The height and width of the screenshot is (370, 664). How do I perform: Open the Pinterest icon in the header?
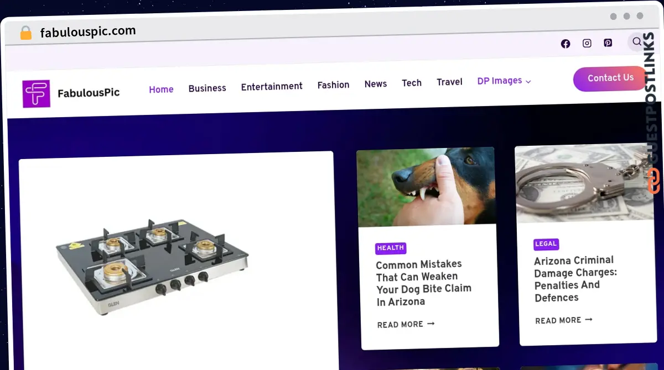coord(608,43)
